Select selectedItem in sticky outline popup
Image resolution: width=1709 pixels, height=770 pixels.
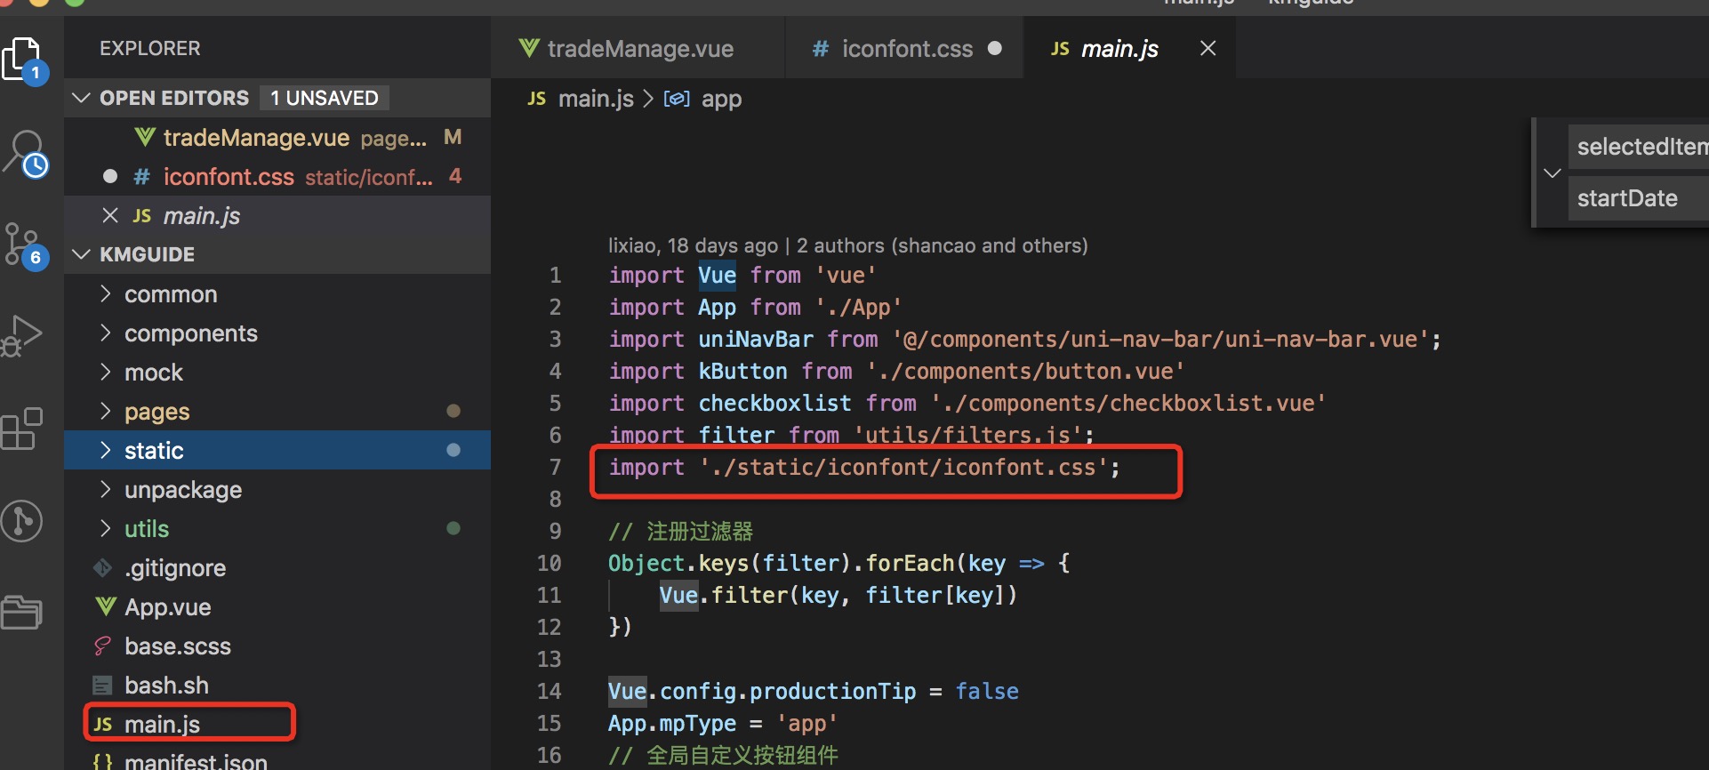[1641, 147]
